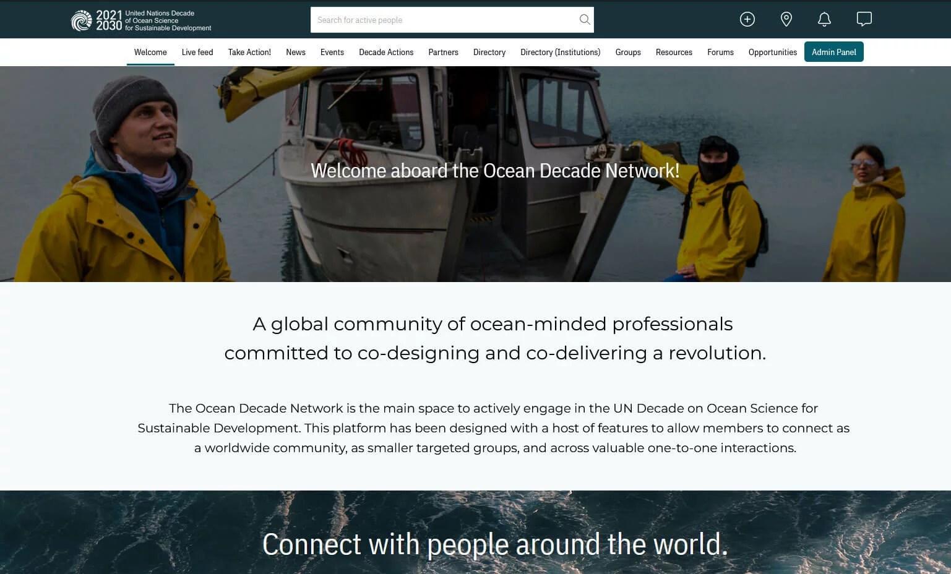Switch to the Welcome tab
The width and height of the screenshot is (951, 574).
click(150, 52)
